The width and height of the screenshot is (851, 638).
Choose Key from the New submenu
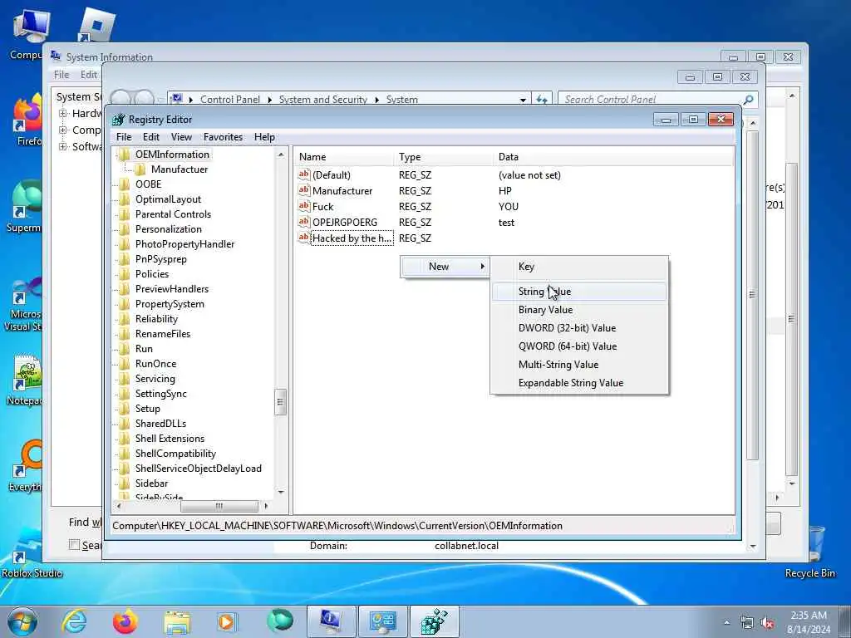point(579,267)
